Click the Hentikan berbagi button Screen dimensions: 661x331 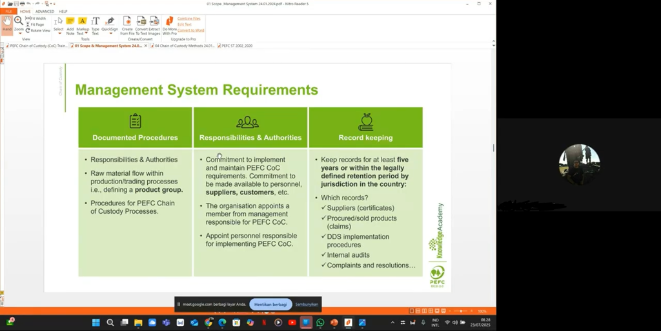pyautogui.click(x=270, y=304)
